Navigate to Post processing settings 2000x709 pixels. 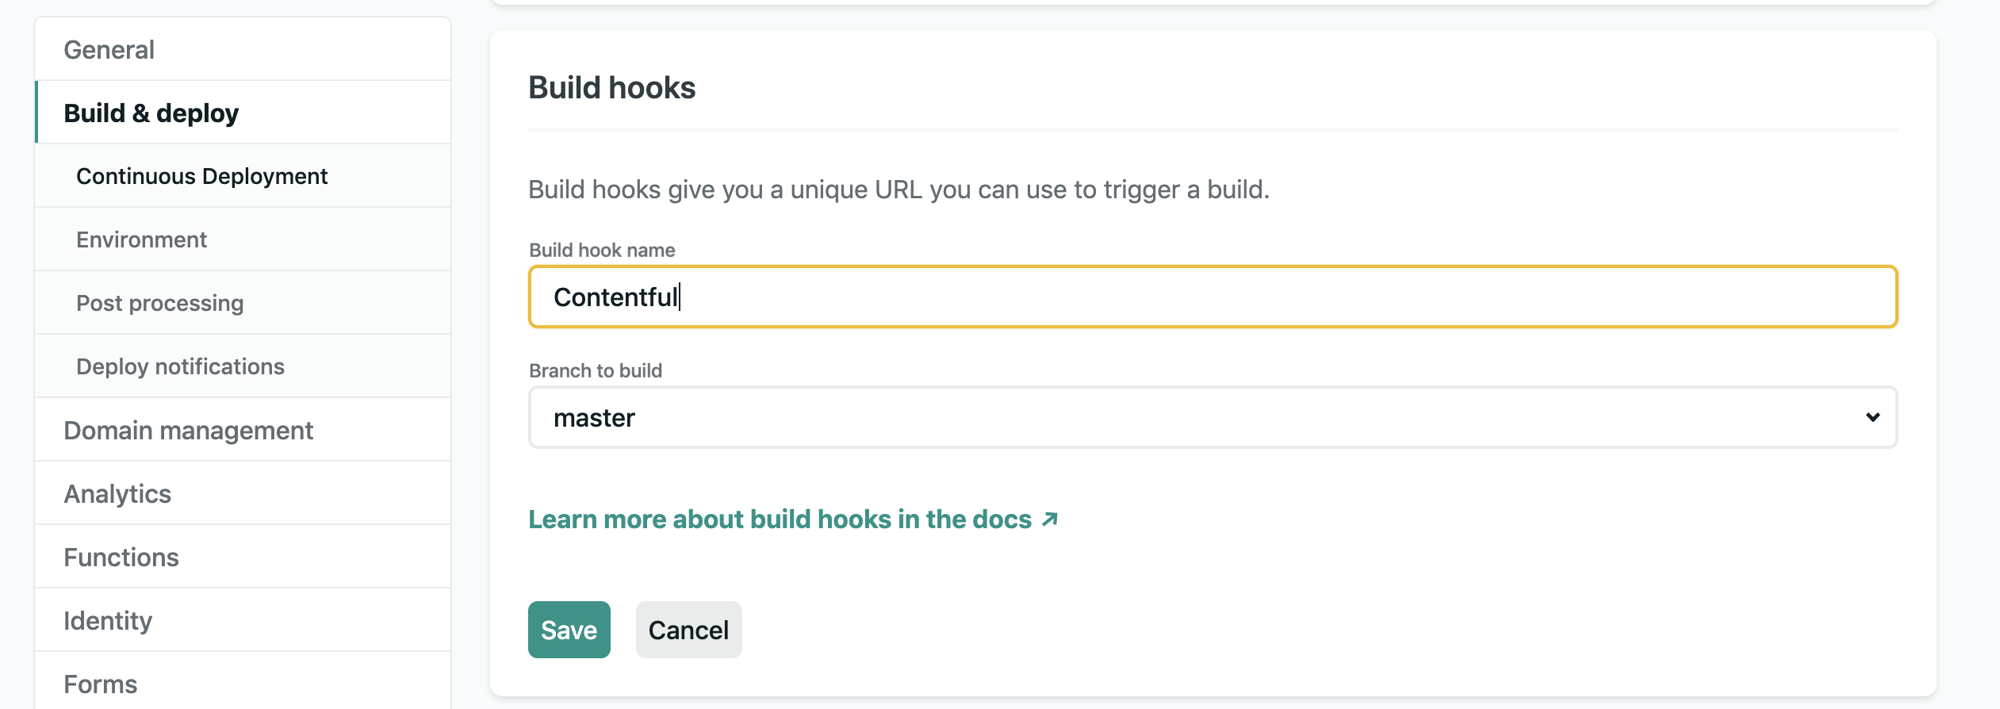tap(159, 303)
